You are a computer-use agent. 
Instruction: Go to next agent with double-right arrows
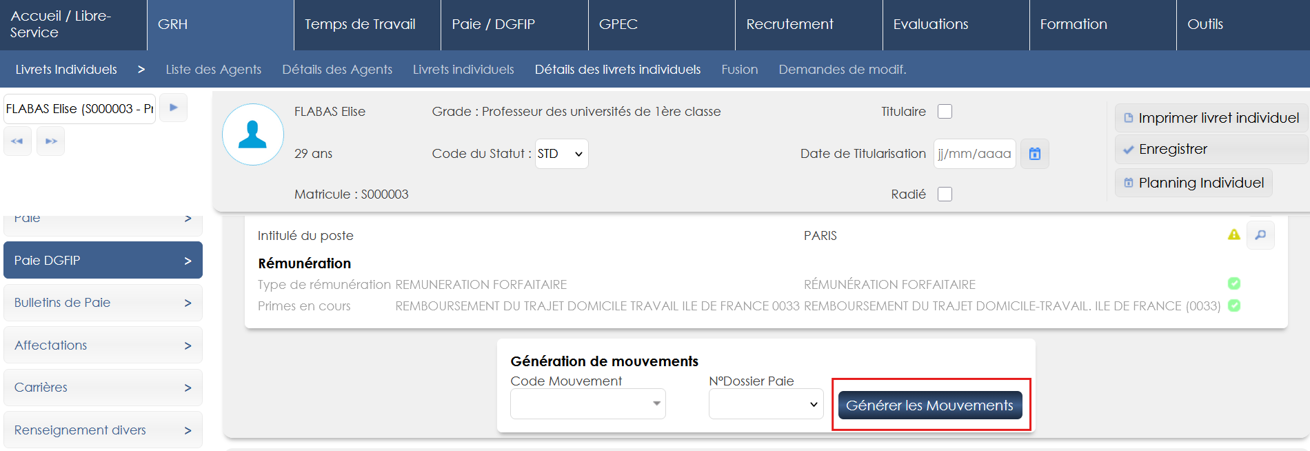coord(51,141)
